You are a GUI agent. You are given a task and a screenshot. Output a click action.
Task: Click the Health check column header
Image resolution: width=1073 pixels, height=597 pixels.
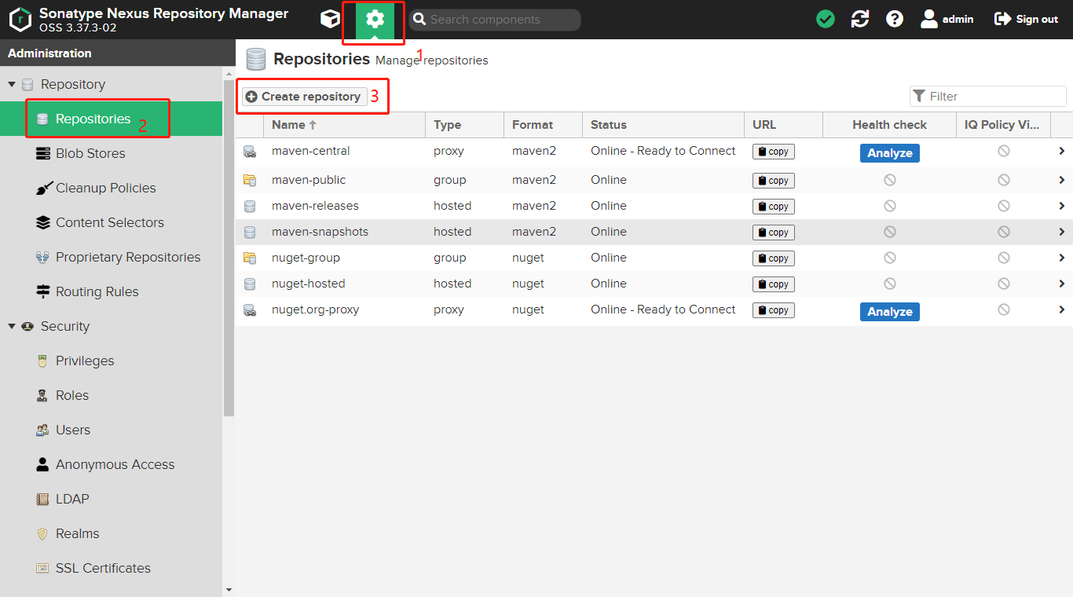(x=889, y=125)
